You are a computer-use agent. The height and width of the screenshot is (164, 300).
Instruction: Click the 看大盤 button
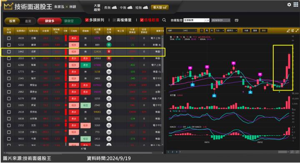click(160, 8)
